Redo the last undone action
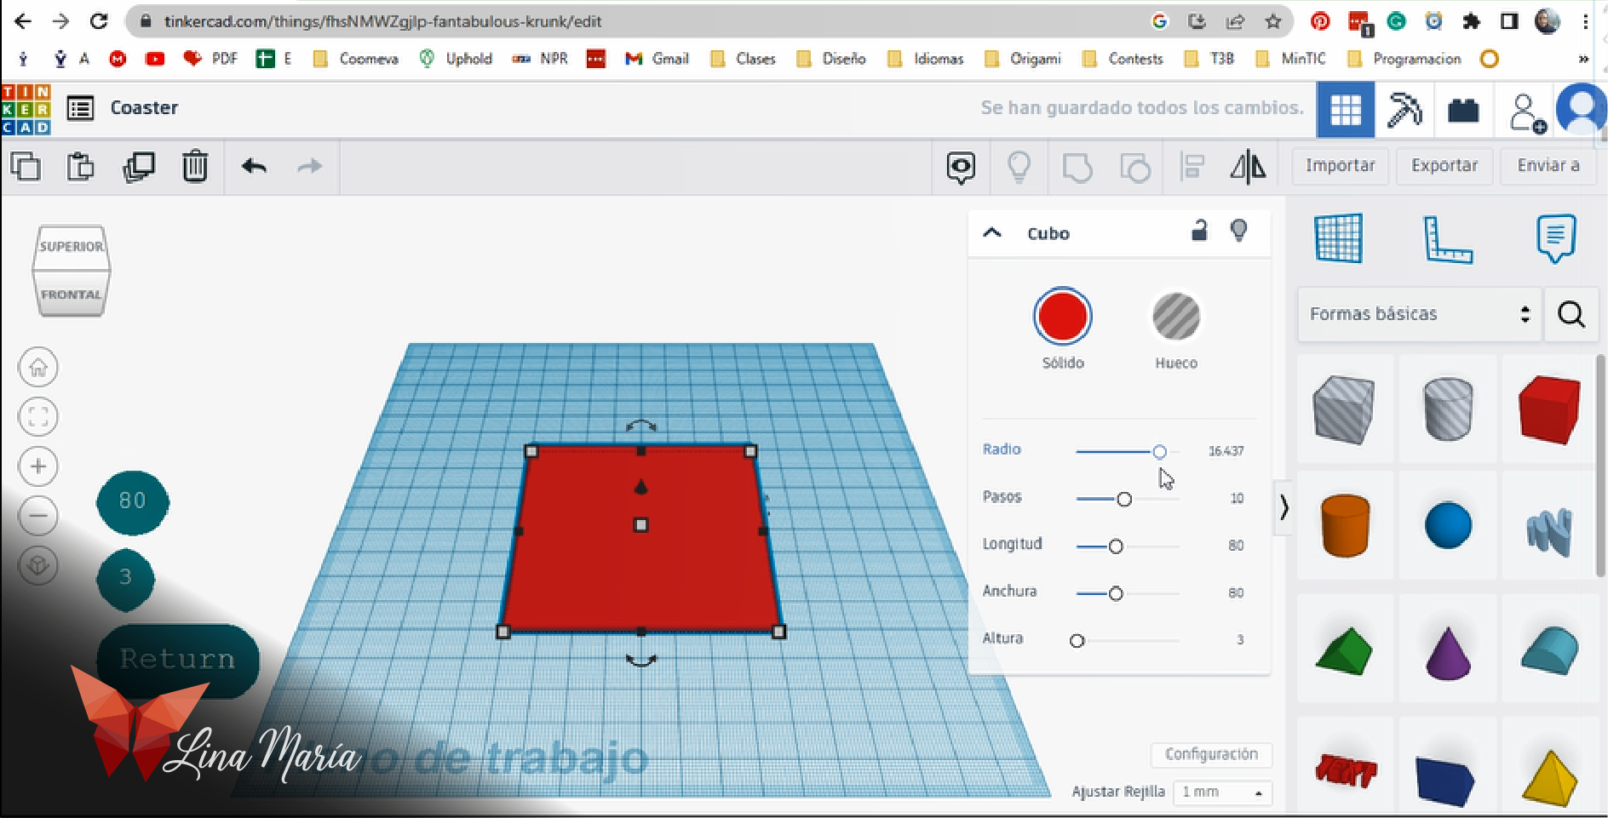 pyautogui.click(x=309, y=166)
